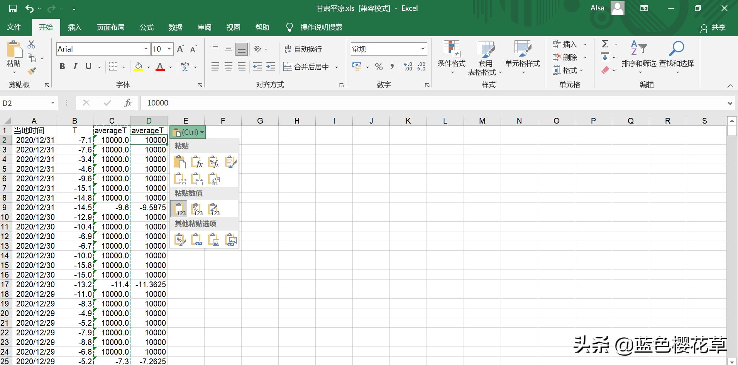Switch to the 数据 ribbon tab
The height and width of the screenshot is (365, 738).
175,27
